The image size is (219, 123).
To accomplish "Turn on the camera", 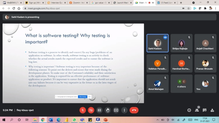I will coord(91,110).
